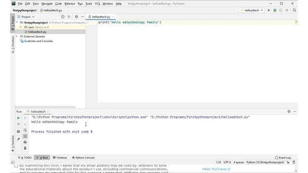Change UTF-8 file encoding in status bar
This screenshot has height=173, width=308.
pyautogui.click(x=227, y=162)
